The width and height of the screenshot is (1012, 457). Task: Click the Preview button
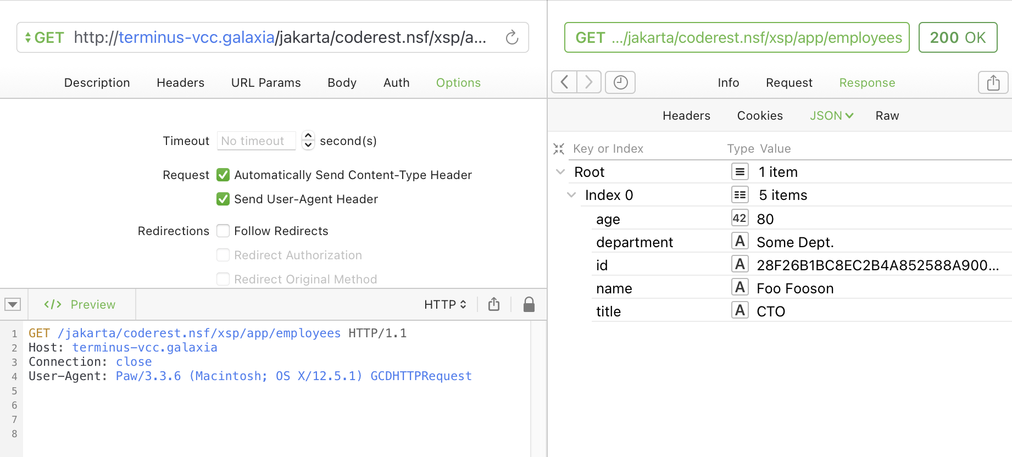[80, 305]
